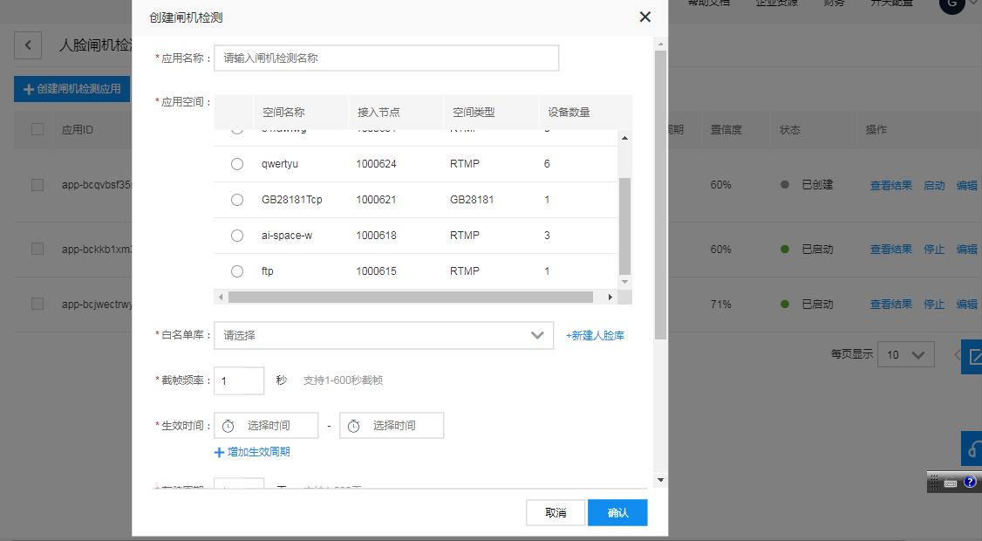Click 创建闸机检测应用 button in background page
The width and height of the screenshot is (982, 541).
72,89
